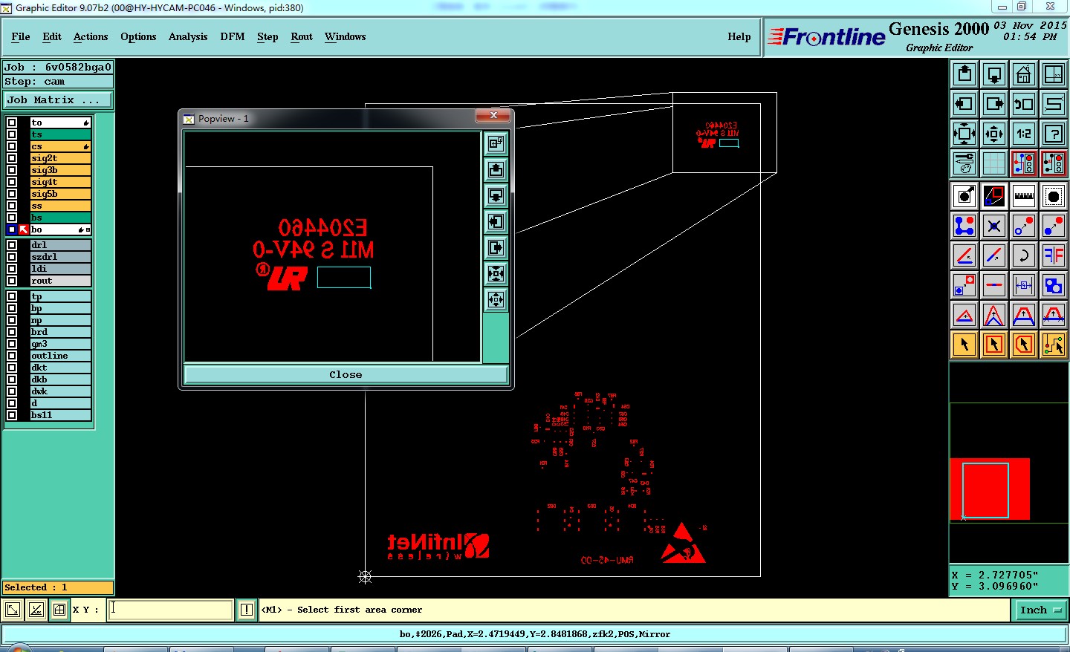Click the pan up view icon
Screen dimensions: 1070x652
pos(964,74)
